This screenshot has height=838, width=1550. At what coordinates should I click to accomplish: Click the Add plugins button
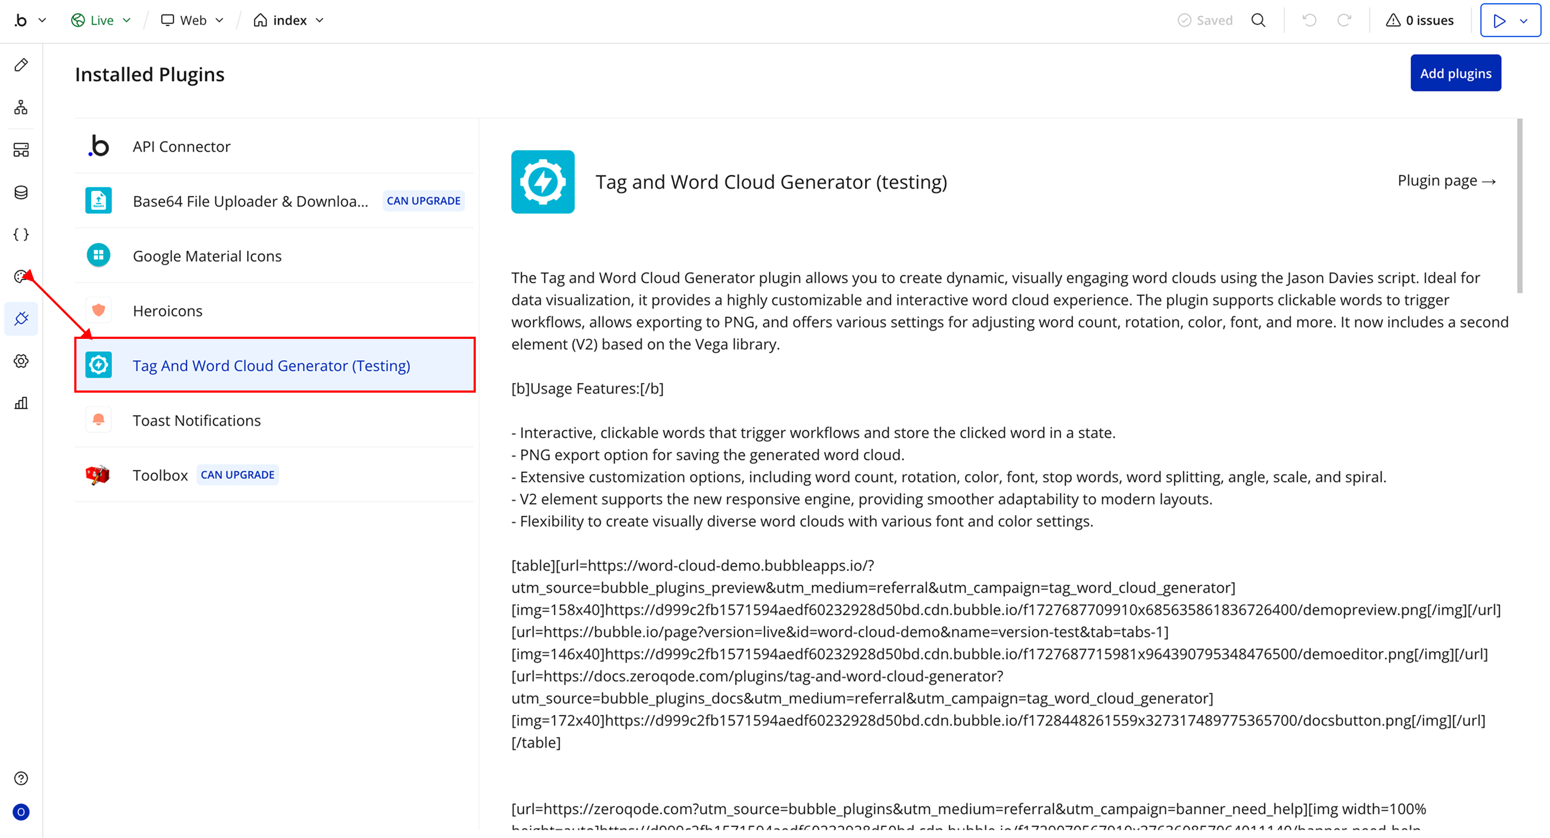coord(1455,73)
